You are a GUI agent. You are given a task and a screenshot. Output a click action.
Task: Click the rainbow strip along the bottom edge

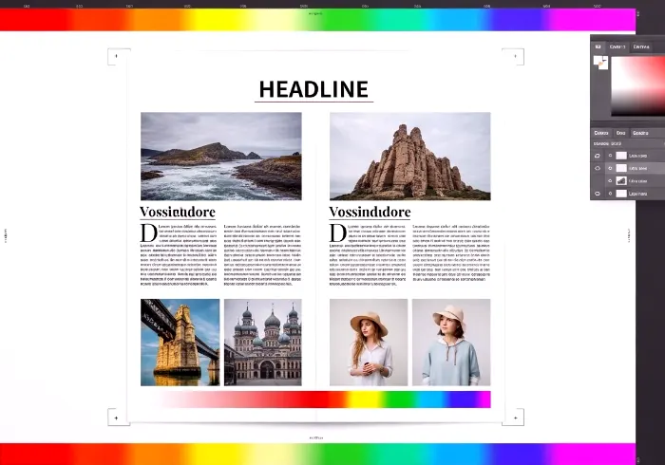pyautogui.click(x=317, y=454)
